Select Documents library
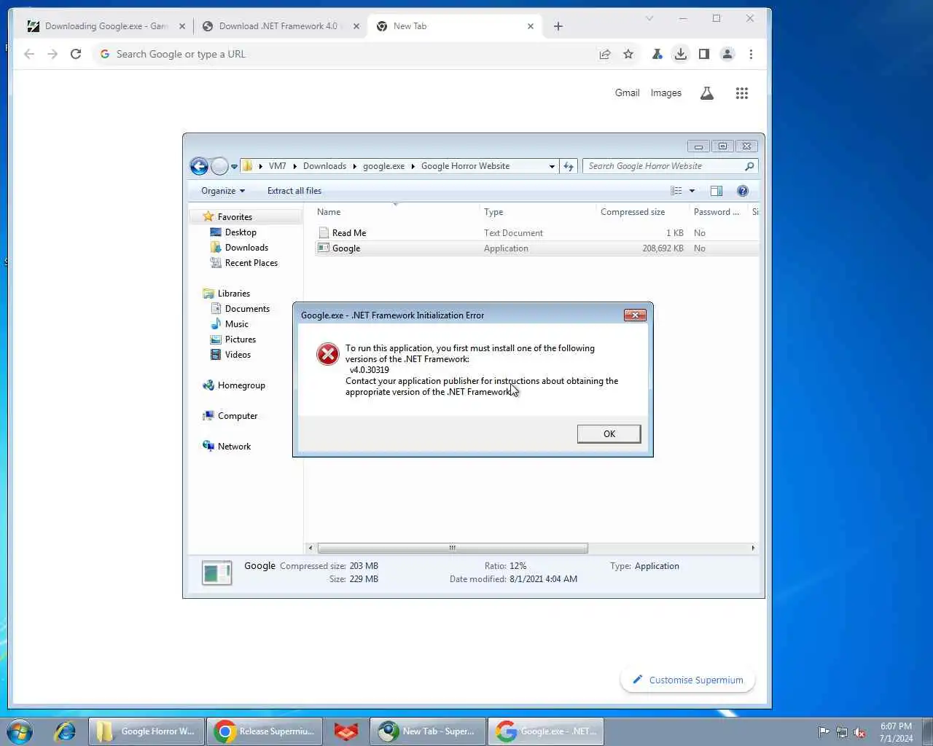The width and height of the screenshot is (933, 746). click(247, 309)
